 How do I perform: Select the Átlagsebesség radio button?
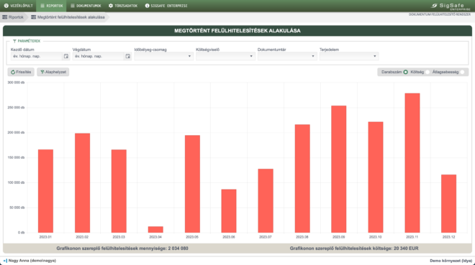(x=462, y=72)
